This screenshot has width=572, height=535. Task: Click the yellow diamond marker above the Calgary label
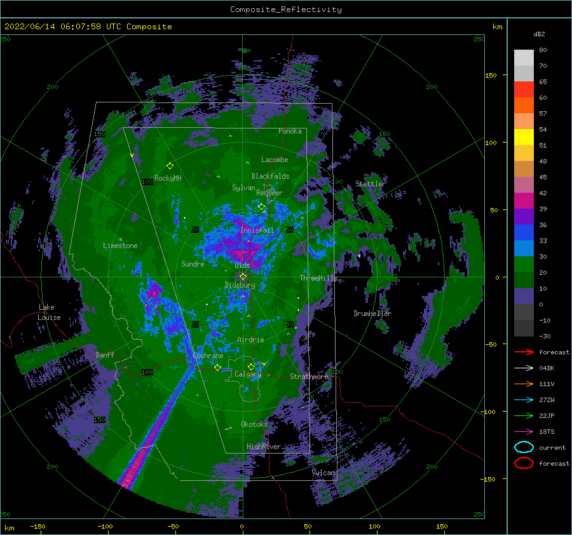coord(251,366)
